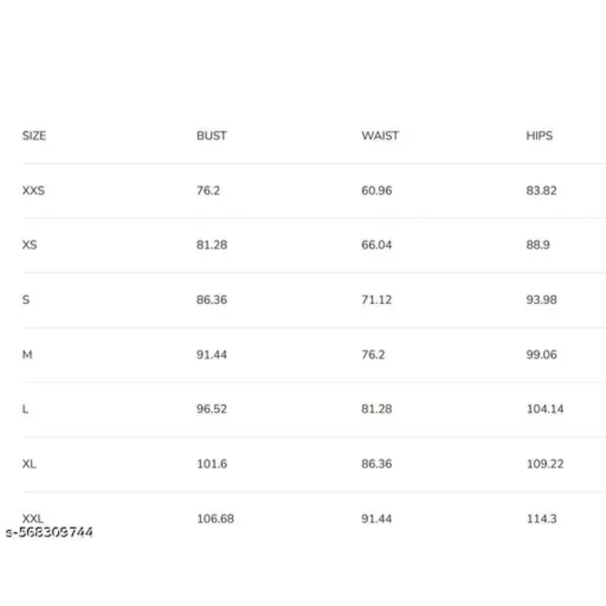606x606 pixels.
Task: Click the SIZE column header
Action: click(x=34, y=136)
